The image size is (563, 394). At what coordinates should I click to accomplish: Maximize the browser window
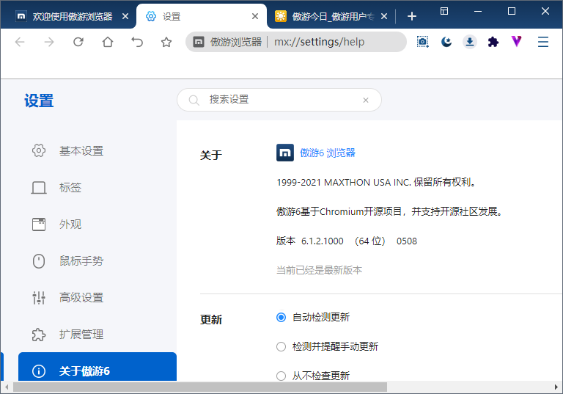511,11
